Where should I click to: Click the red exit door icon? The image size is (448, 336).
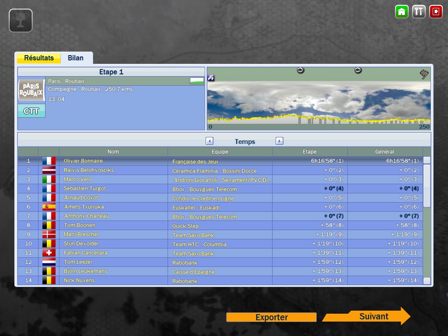click(436, 11)
